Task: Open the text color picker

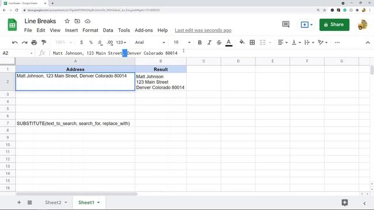Action: click(x=228, y=43)
